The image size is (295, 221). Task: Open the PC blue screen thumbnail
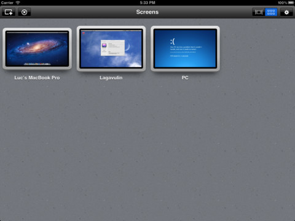(x=185, y=48)
